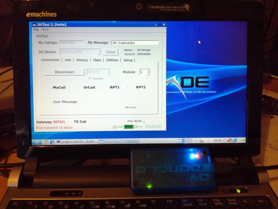Viewport: 278px width, 209px height.
Task: Open the network monitor tray icon
Action: (x=235, y=140)
